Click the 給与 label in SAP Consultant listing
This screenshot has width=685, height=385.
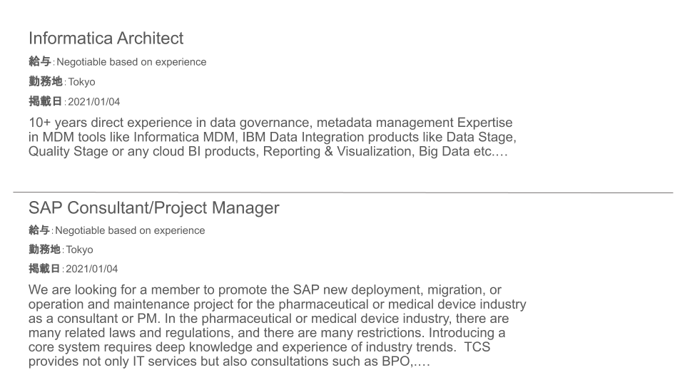pos(39,230)
